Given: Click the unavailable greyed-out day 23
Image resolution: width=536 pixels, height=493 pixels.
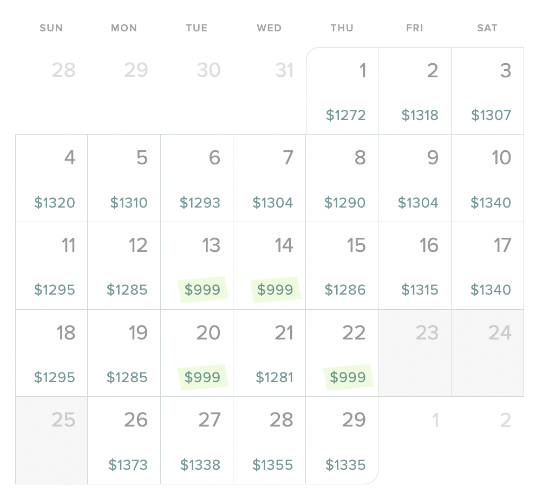Looking at the screenshot, I should [x=415, y=353].
